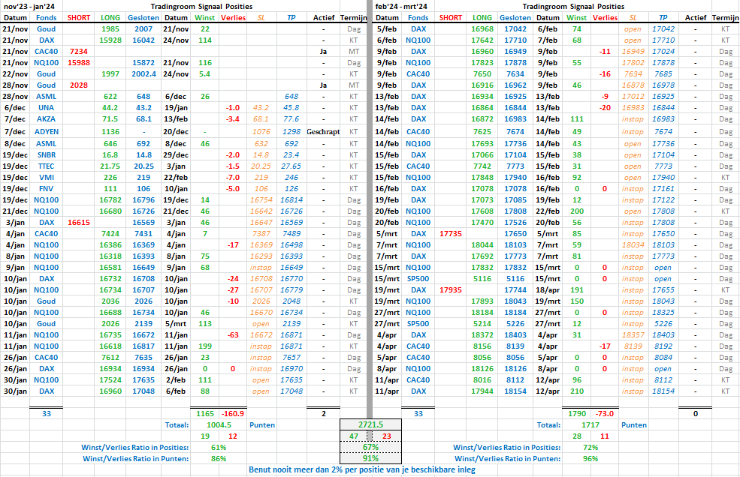Select the left total loss cell -160.9

coord(232,413)
